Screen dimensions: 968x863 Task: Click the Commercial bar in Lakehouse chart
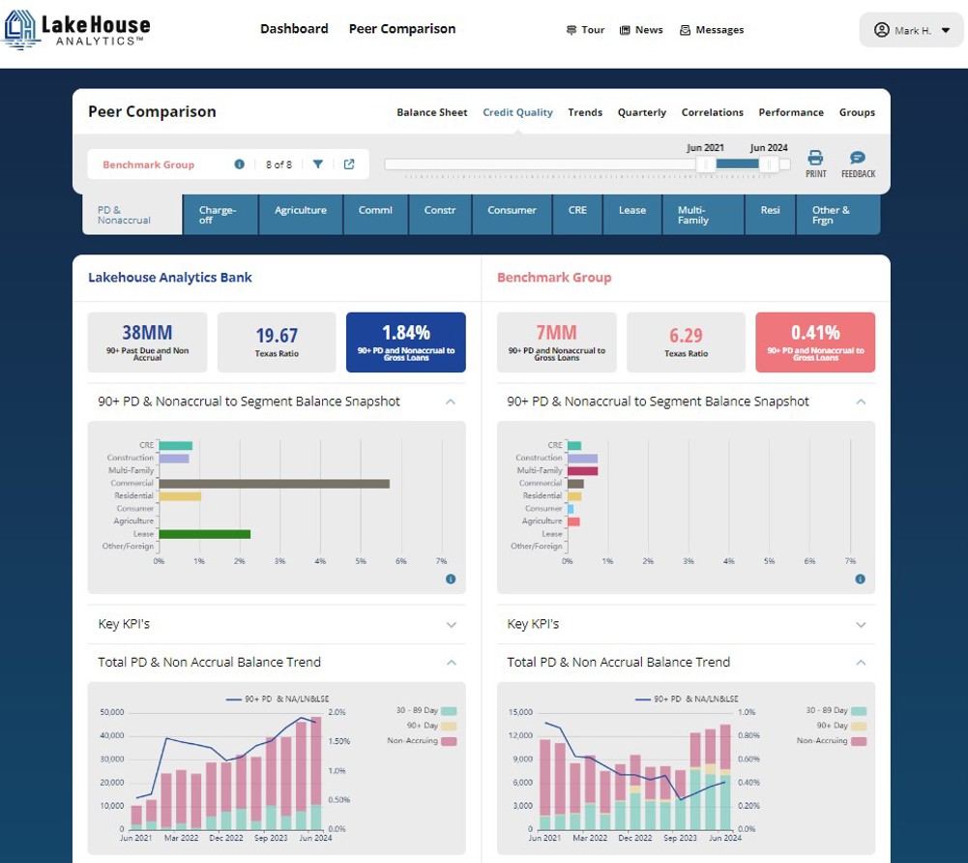click(x=274, y=484)
